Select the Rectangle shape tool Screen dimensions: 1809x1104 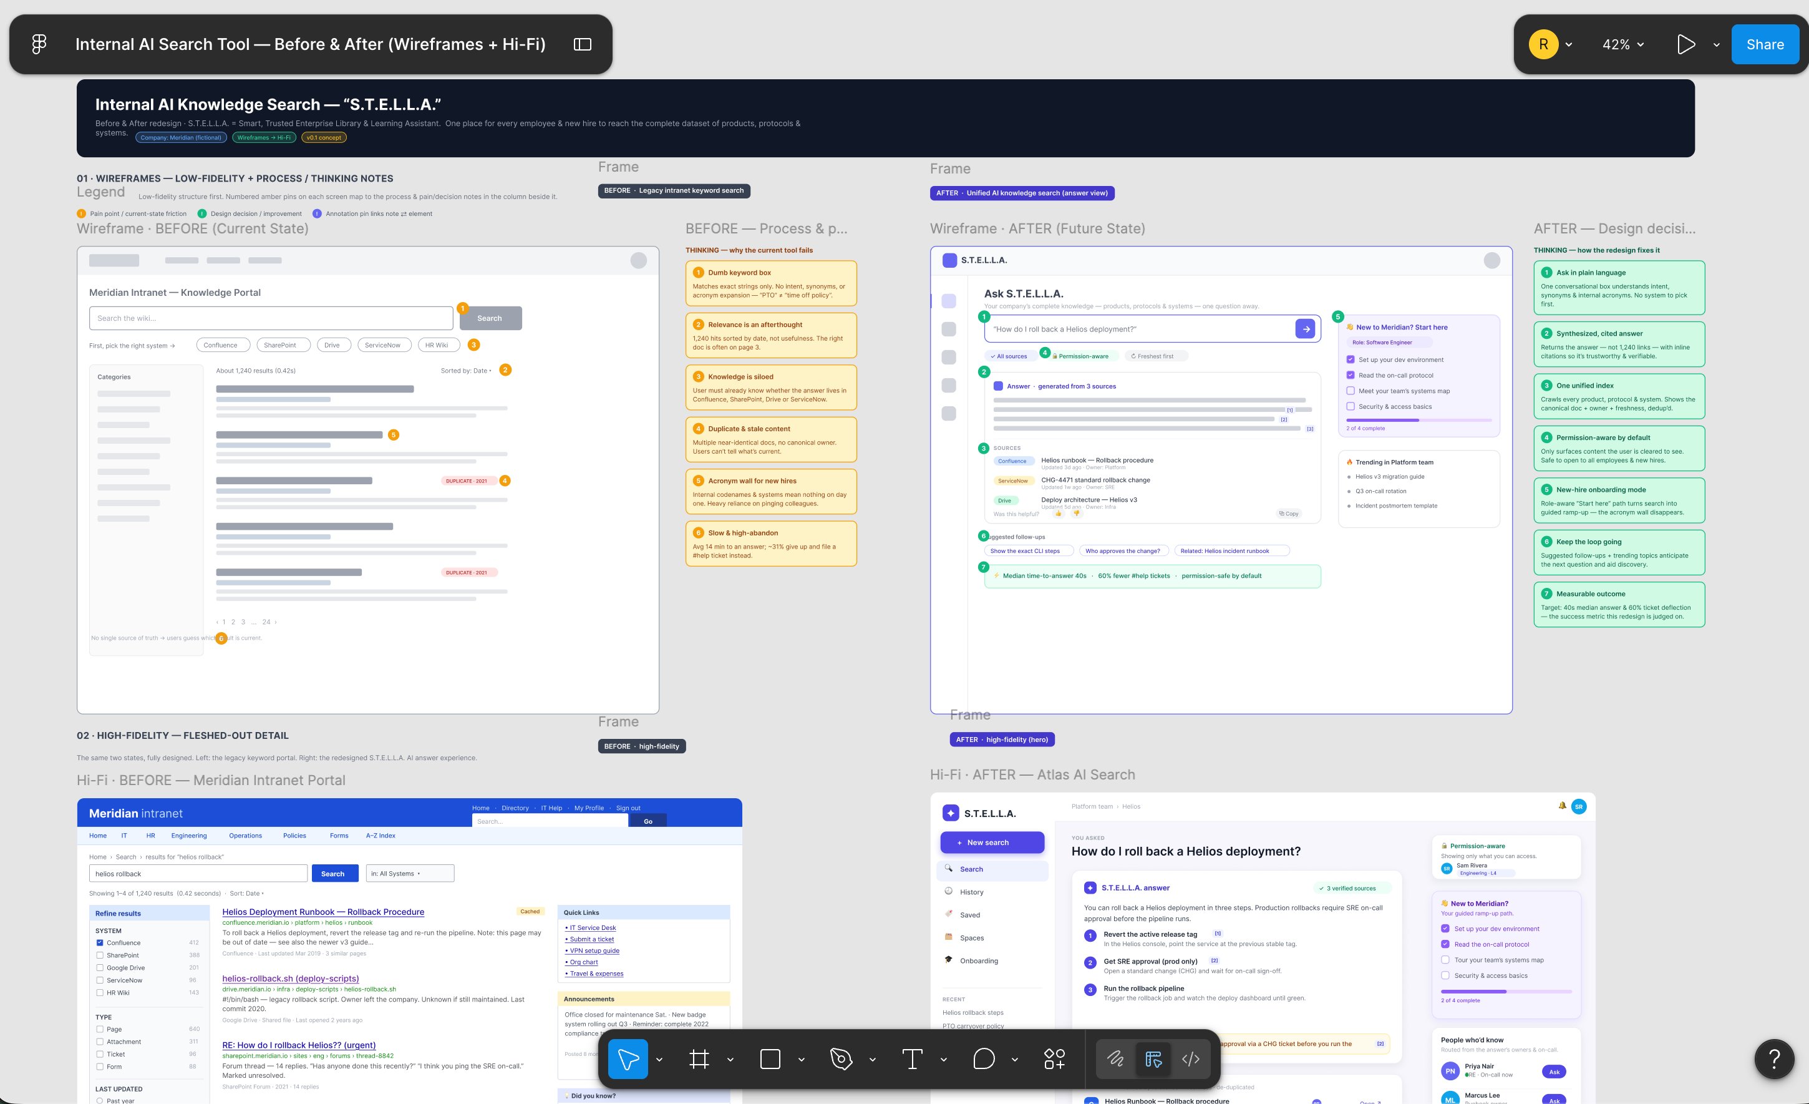pos(770,1058)
